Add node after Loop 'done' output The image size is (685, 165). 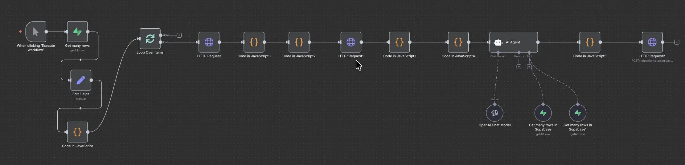click(179, 35)
